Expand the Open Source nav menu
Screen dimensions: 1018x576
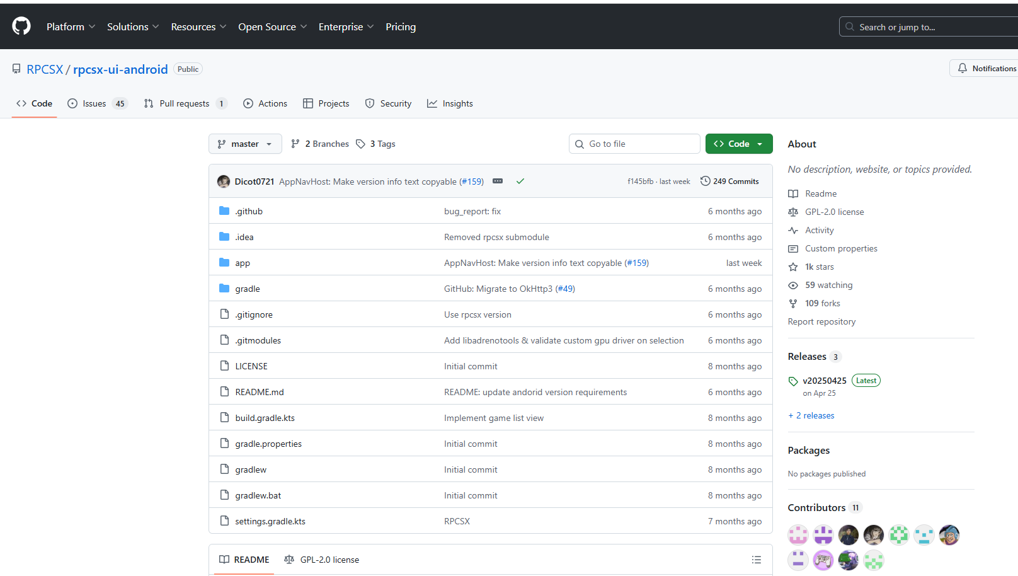[x=273, y=26]
